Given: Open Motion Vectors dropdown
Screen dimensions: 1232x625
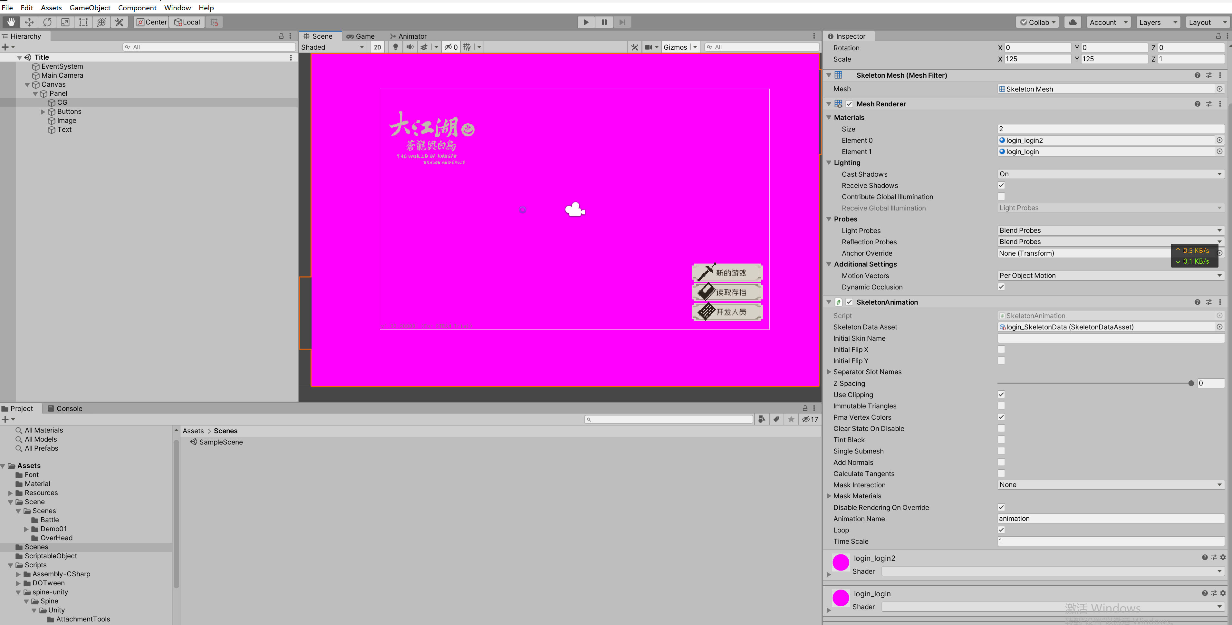Looking at the screenshot, I should 1111,276.
